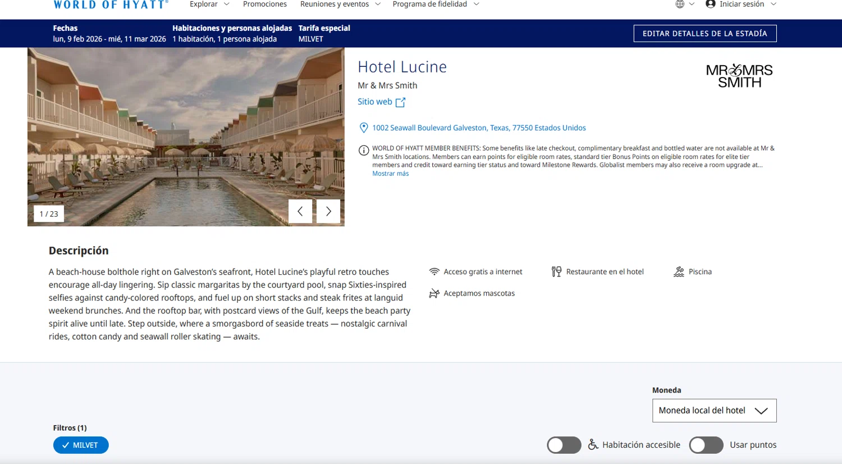Expand the Programa de fidelidad menu

pos(436,4)
